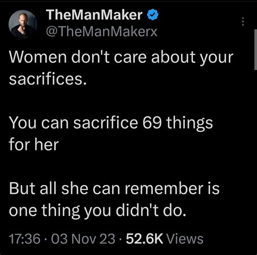This screenshot has height=255, width=257.
Task: Click the scrollbar thumb on the right edge
Action: tap(255, 49)
